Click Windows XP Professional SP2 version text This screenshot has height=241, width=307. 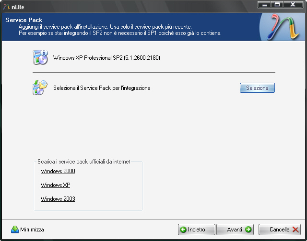(x=106, y=58)
